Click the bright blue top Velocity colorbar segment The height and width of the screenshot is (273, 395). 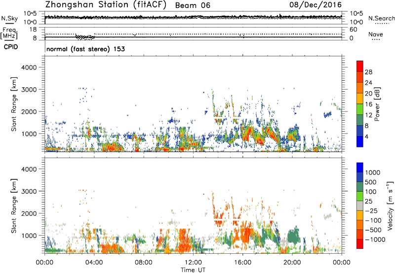[x=360, y=168]
